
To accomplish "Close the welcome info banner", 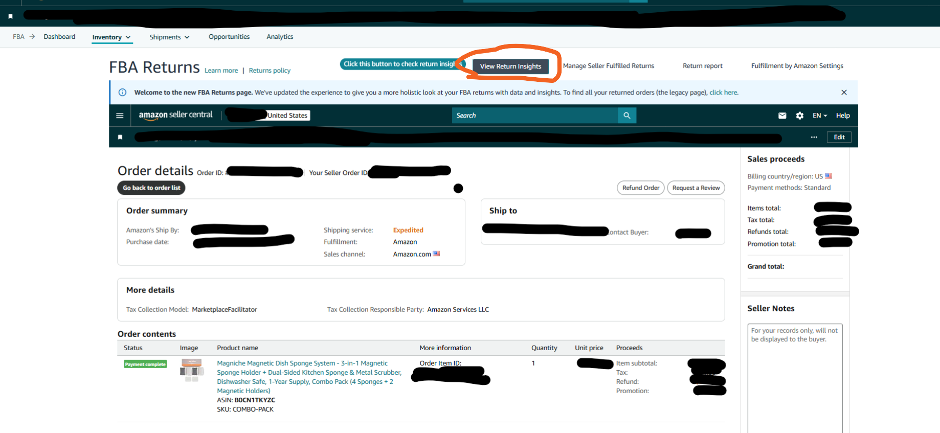I will (x=844, y=93).
